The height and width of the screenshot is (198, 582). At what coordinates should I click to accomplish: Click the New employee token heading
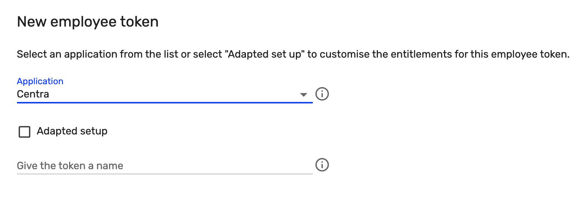(88, 22)
